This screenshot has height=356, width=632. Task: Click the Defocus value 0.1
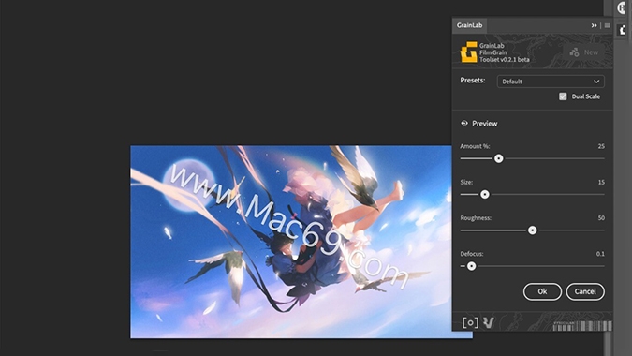point(600,254)
